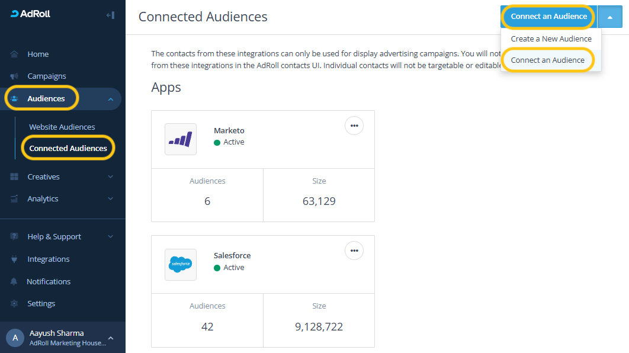This screenshot has width=629, height=353.
Task: Expand the Help & Support section
Action: point(111,237)
